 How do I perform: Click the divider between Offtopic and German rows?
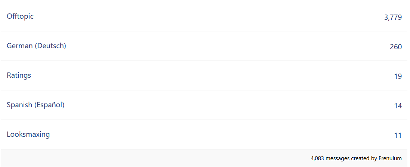(x=204, y=31)
